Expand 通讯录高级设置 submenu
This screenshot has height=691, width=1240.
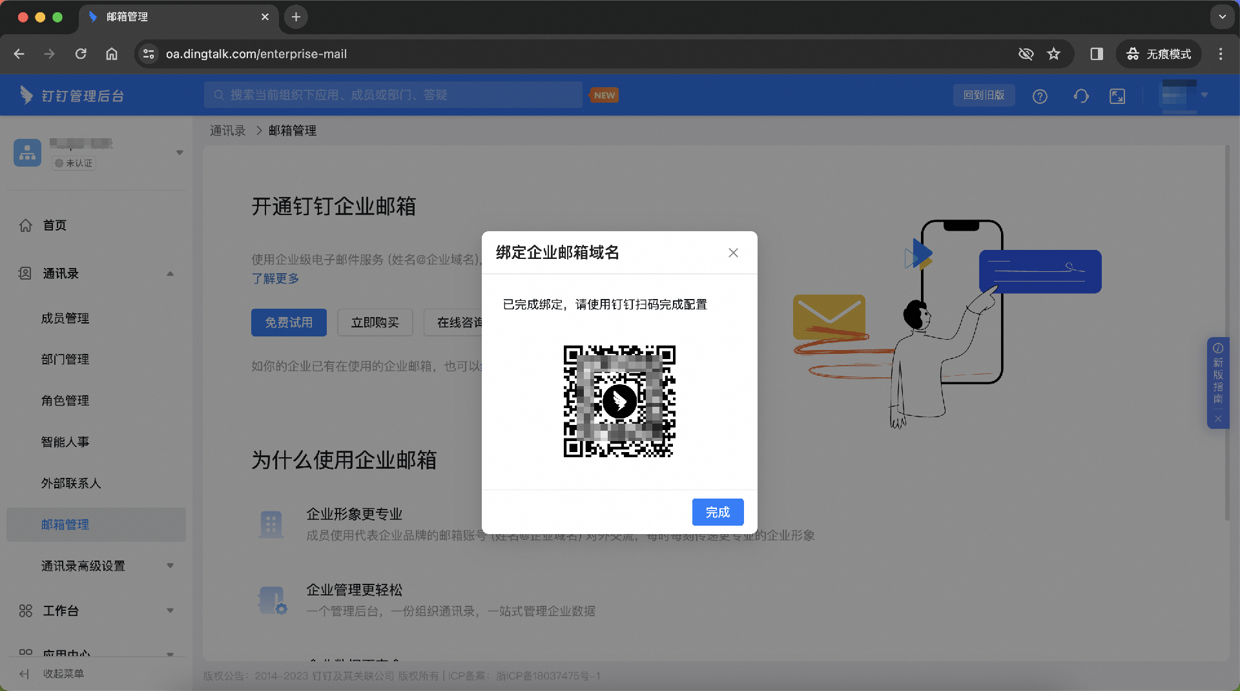click(x=170, y=566)
